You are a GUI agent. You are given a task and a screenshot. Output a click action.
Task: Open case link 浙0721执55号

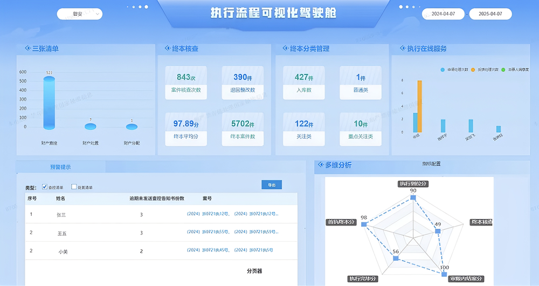coord(208,232)
